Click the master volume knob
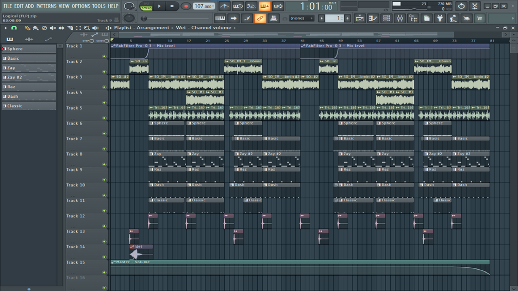This screenshot has width=518, height=291. click(129, 6)
